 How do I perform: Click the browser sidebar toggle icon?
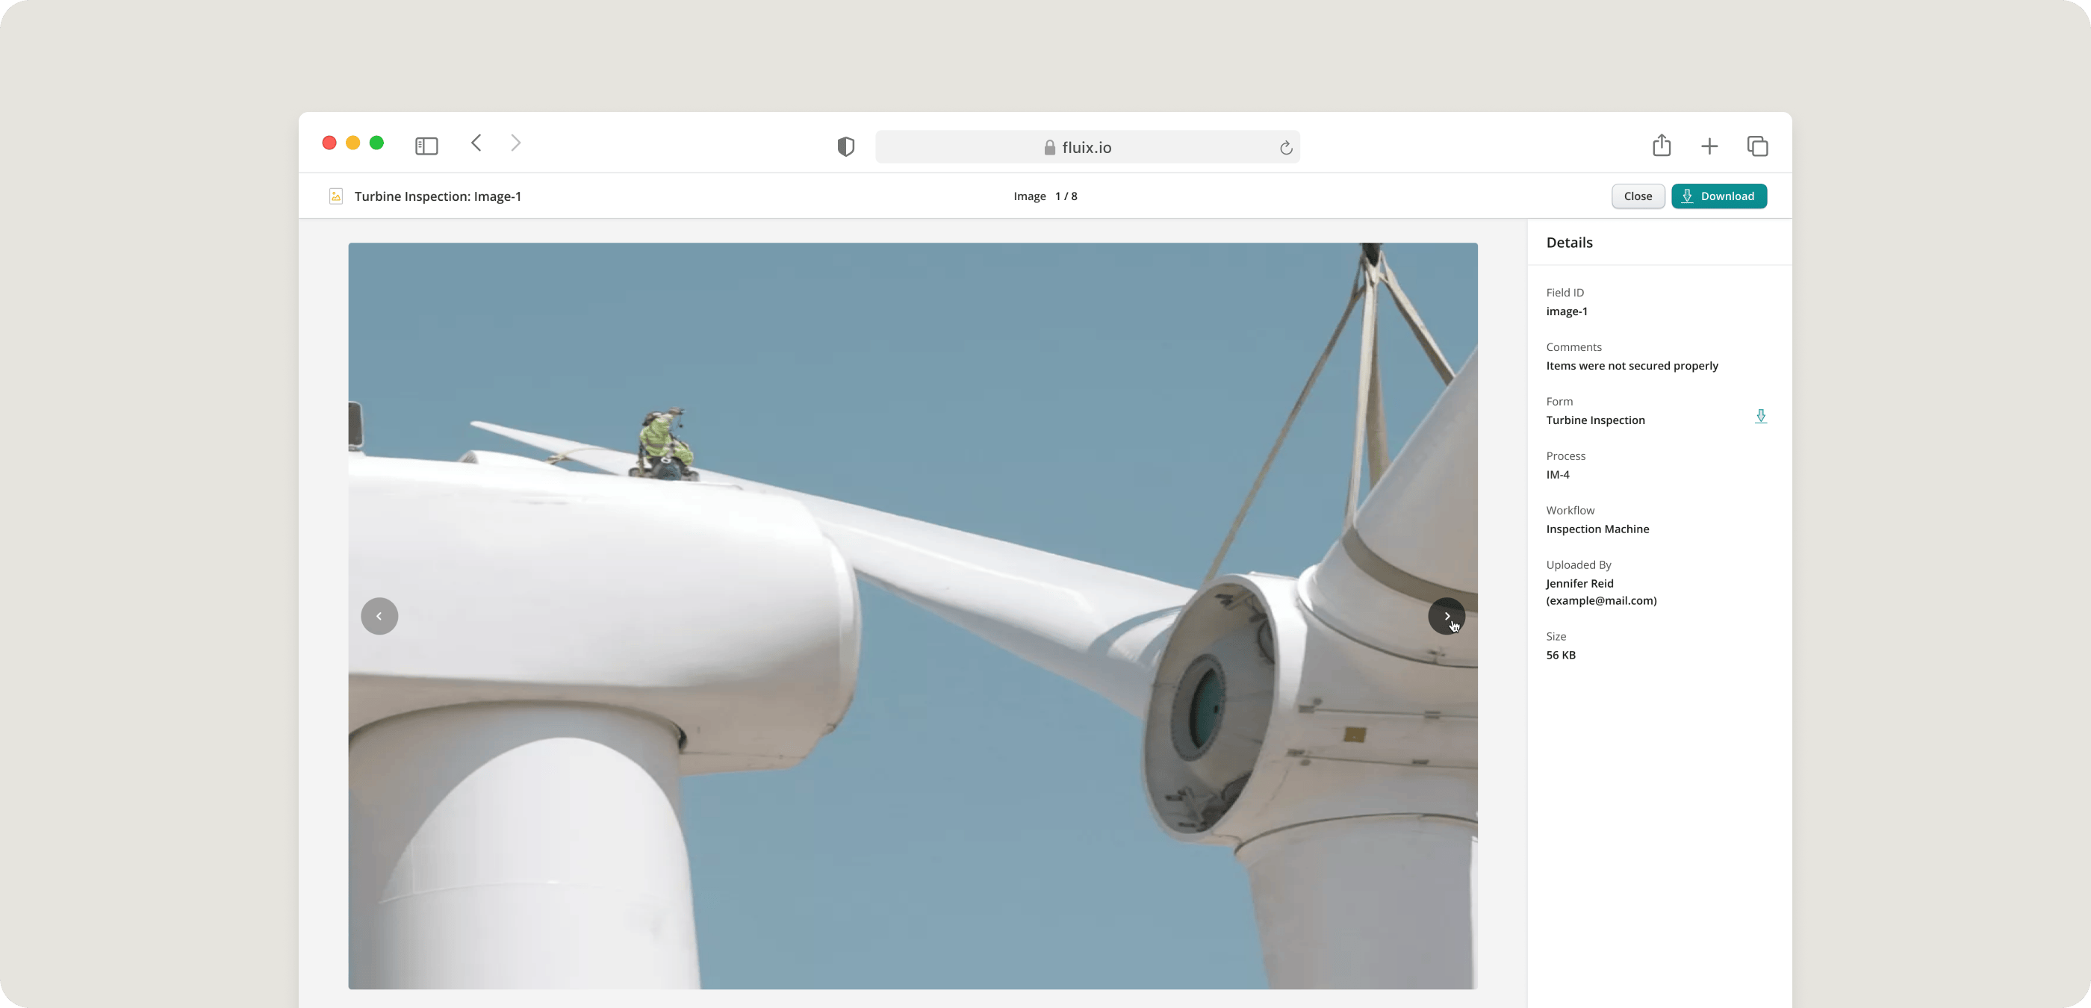point(426,146)
